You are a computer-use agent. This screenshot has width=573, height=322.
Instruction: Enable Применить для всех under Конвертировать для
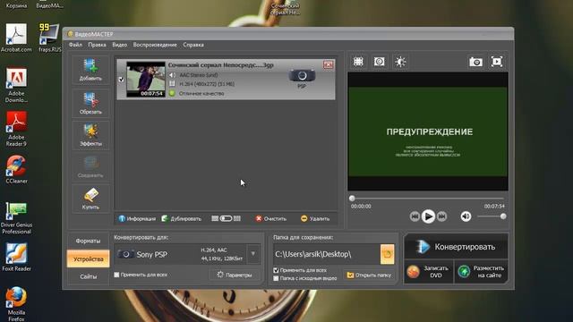pos(116,275)
